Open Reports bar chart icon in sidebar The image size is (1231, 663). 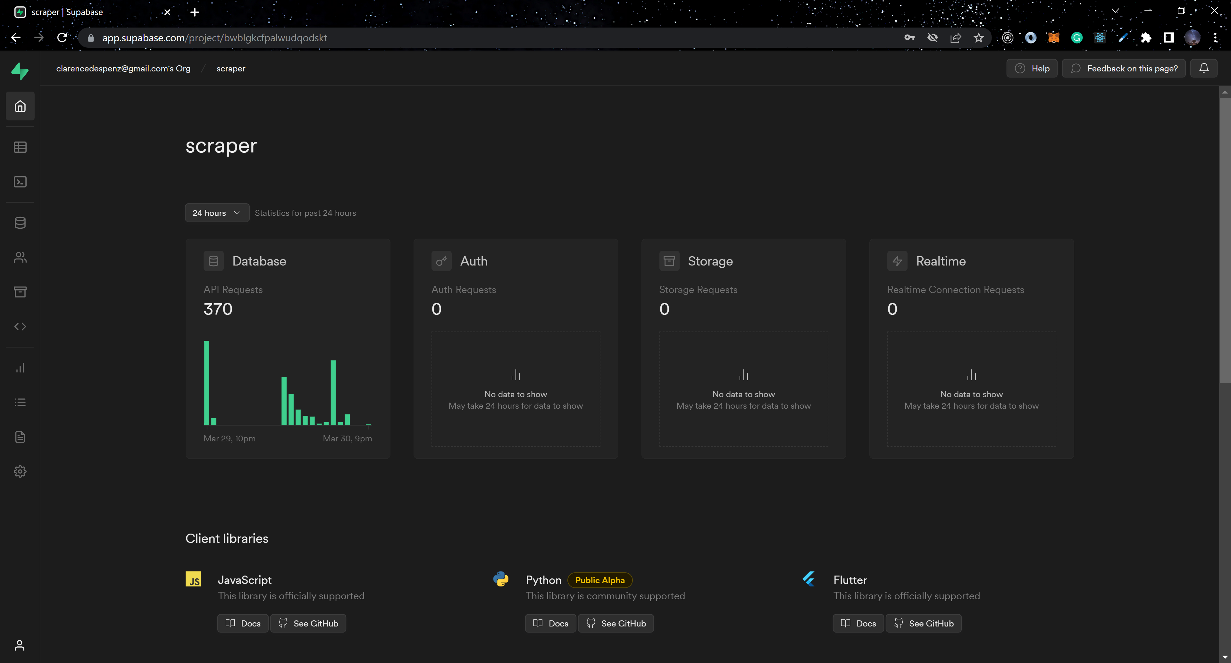tap(20, 368)
